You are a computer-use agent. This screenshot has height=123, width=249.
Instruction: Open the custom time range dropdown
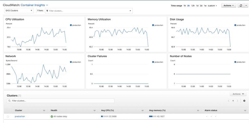click(212, 6)
